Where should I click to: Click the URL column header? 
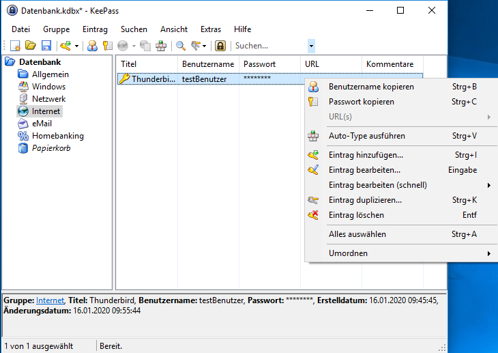tap(332, 64)
